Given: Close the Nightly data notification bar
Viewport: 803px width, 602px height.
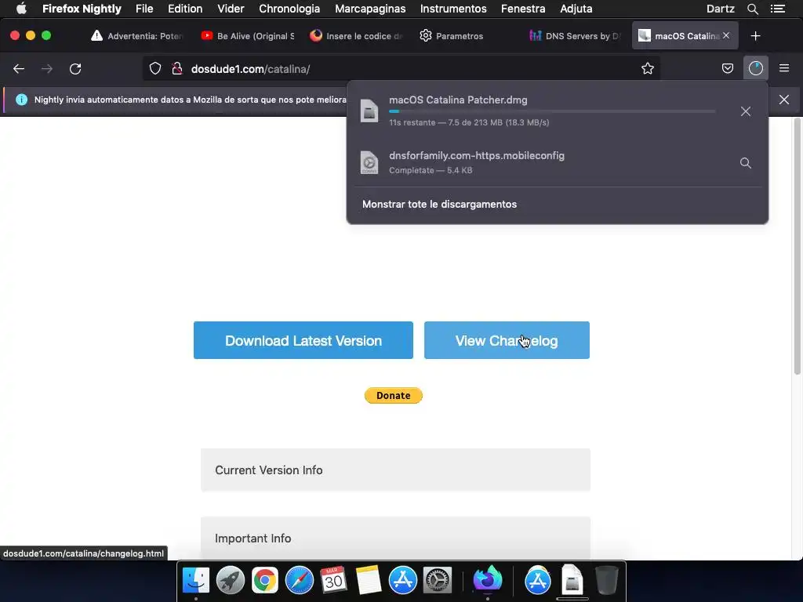Looking at the screenshot, I should (784, 100).
